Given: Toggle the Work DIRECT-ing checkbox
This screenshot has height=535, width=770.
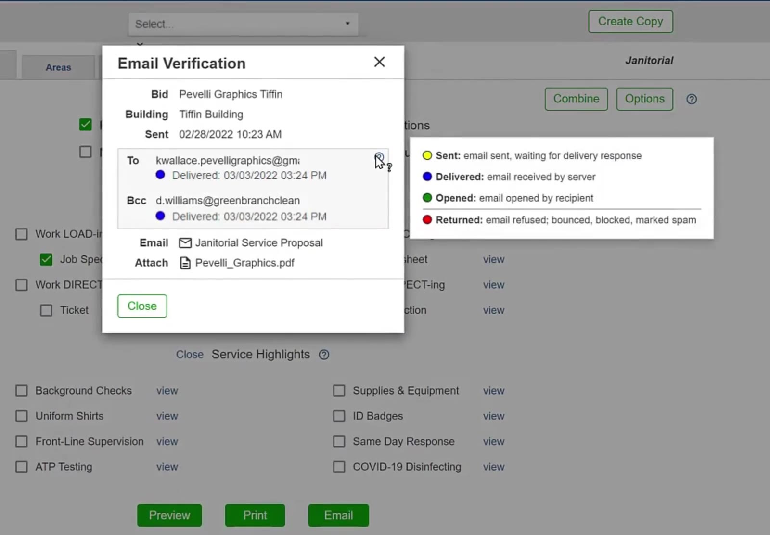Looking at the screenshot, I should coord(22,285).
